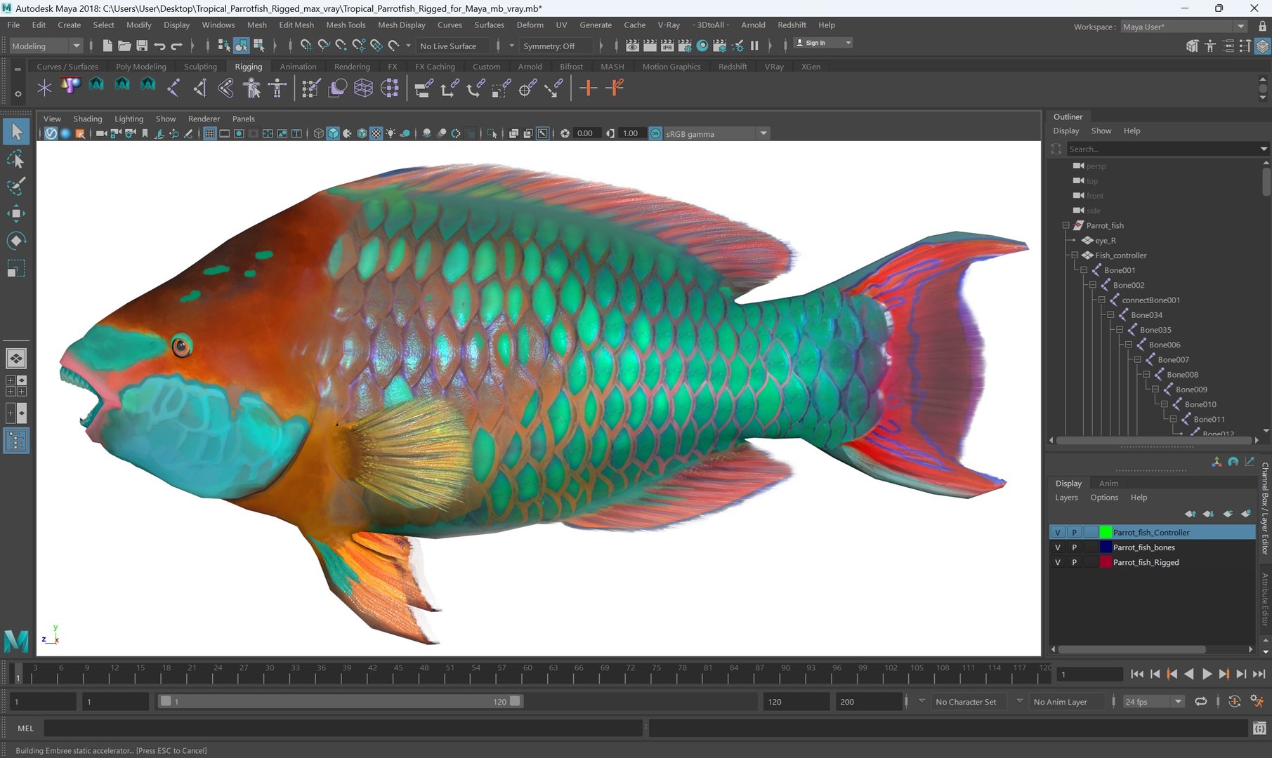Click the Open scene folder icon
Viewport: 1272px width, 758px height.
(124, 46)
